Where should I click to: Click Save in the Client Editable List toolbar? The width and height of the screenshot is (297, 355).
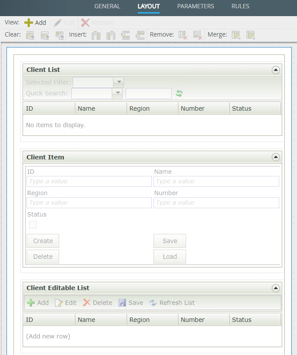point(130,303)
